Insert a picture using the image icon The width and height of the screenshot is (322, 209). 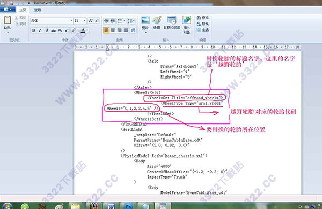145,20
